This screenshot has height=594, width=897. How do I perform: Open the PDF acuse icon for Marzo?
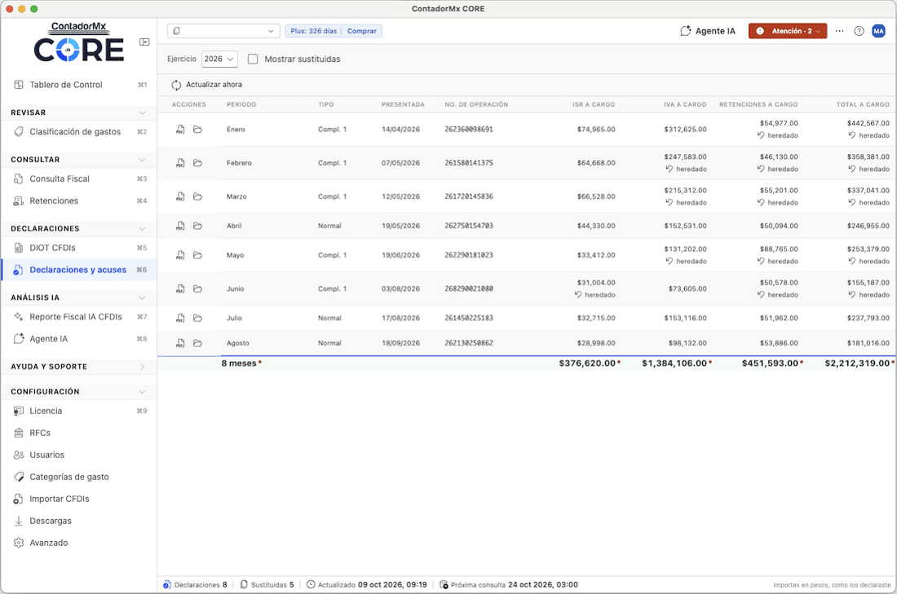[x=180, y=196]
